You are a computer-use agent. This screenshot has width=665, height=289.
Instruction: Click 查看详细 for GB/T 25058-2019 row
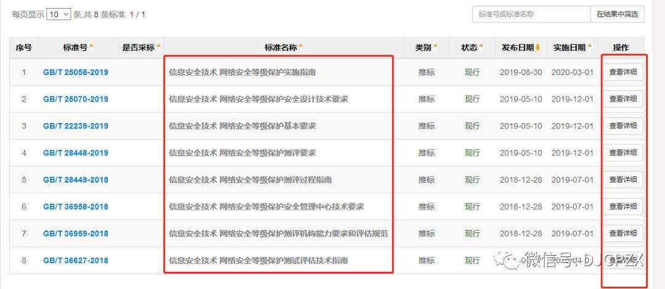(x=623, y=72)
